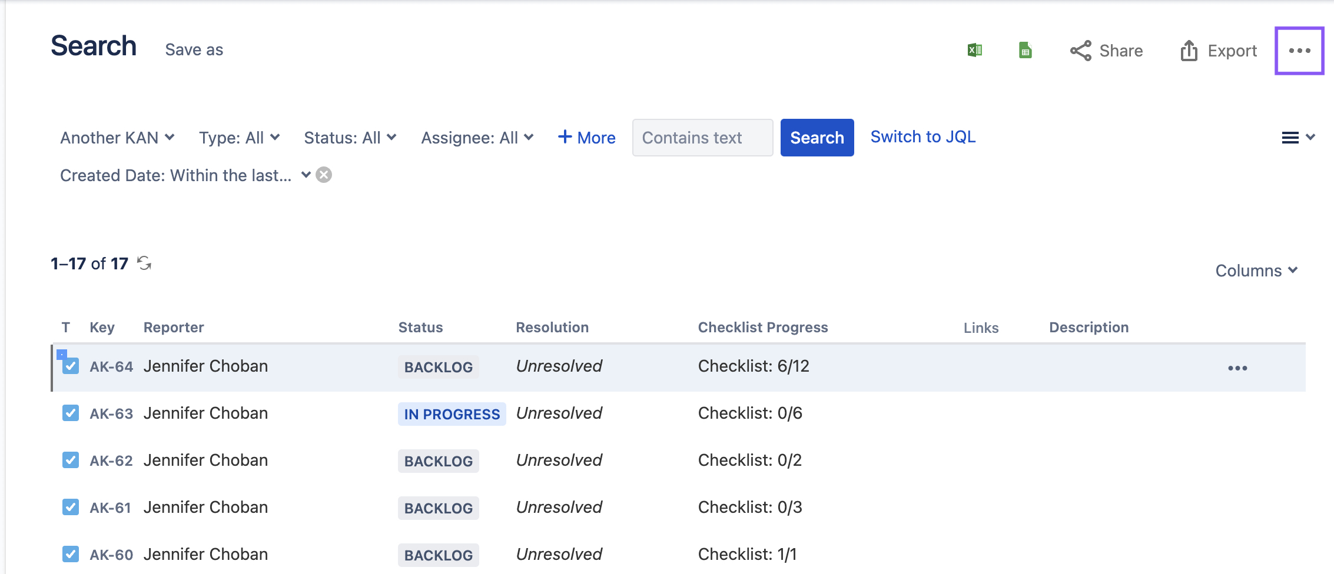The height and width of the screenshot is (574, 1334).
Task: Click the Google Sheets export icon
Action: (1025, 51)
